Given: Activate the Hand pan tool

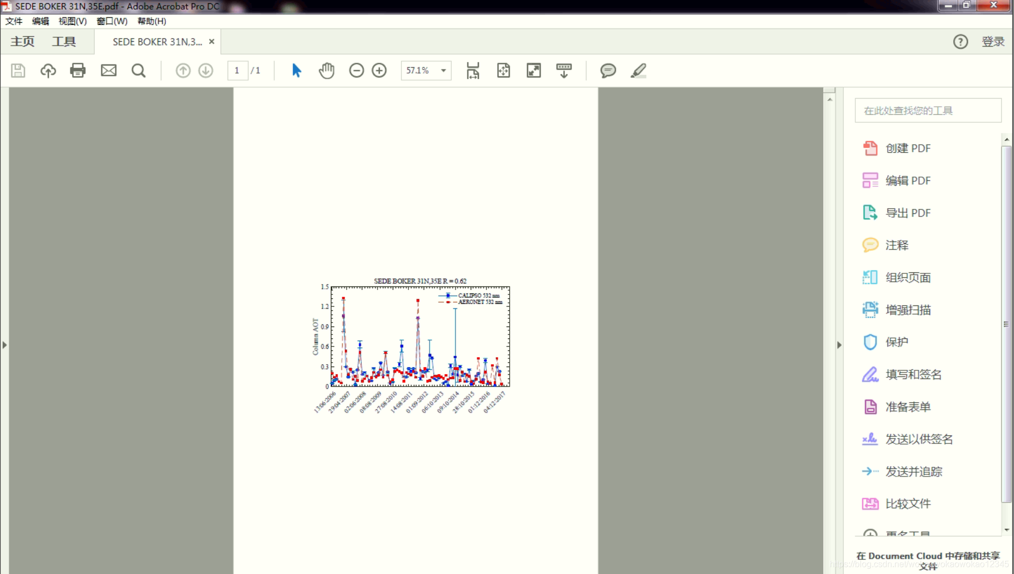Looking at the screenshot, I should (327, 70).
